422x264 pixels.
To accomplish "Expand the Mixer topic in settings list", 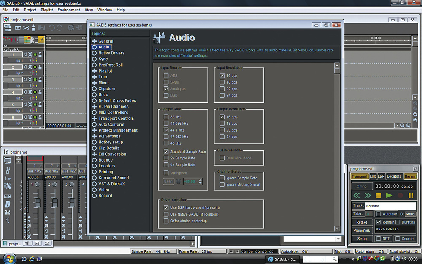I will click(x=95, y=83).
